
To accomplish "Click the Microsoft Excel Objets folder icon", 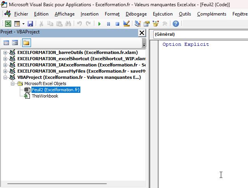I will 20,84.
